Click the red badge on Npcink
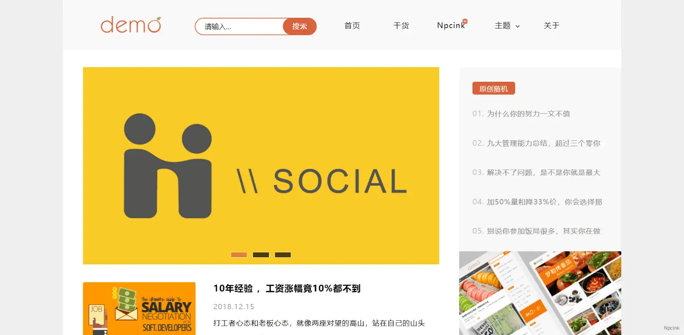 pos(465,21)
